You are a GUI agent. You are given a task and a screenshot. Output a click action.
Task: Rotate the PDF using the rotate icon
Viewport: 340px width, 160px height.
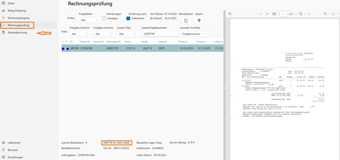click(300, 14)
